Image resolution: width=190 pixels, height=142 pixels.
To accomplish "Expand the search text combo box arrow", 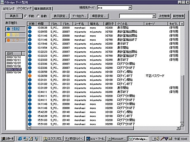I will click(x=154, y=16).
